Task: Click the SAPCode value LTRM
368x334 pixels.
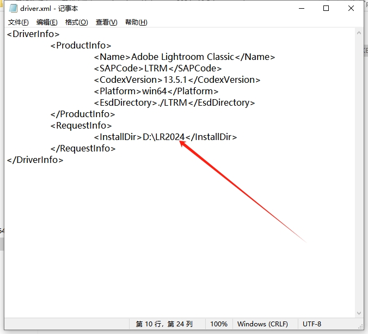Action: 156,68
